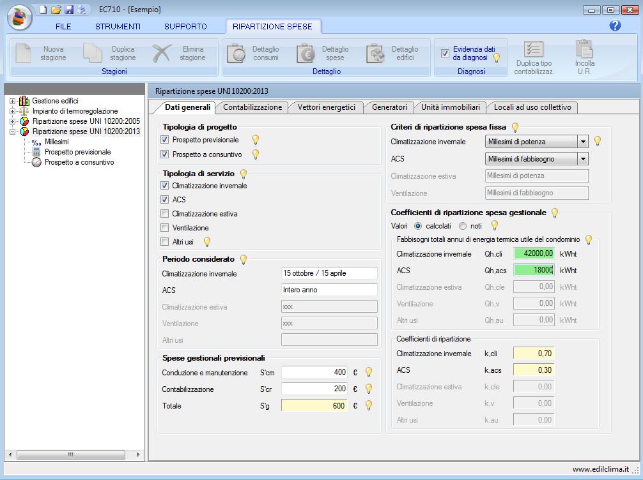Open help via blue question mark icon
The height and width of the screenshot is (480, 643).
(615, 26)
